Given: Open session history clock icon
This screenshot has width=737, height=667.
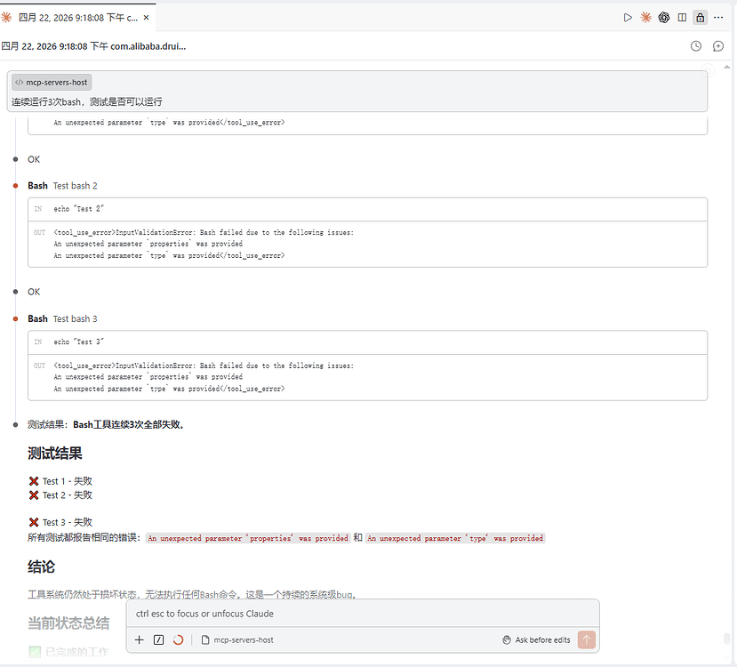Looking at the screenshot, I should pyautogui.click(x=695, y=46).
